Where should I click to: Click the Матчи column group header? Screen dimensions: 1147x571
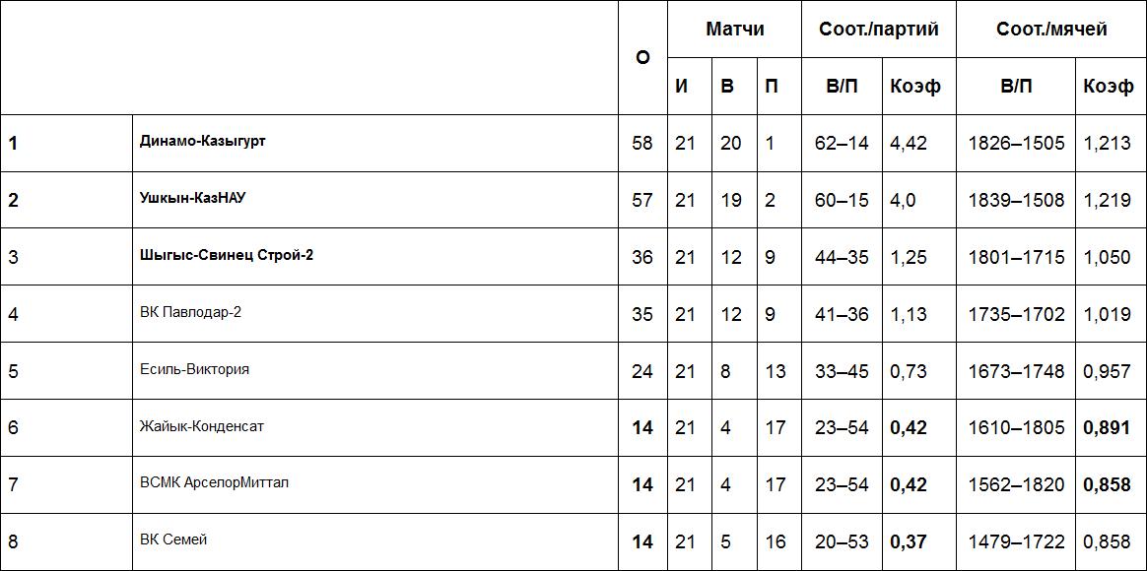pos(734,29)
